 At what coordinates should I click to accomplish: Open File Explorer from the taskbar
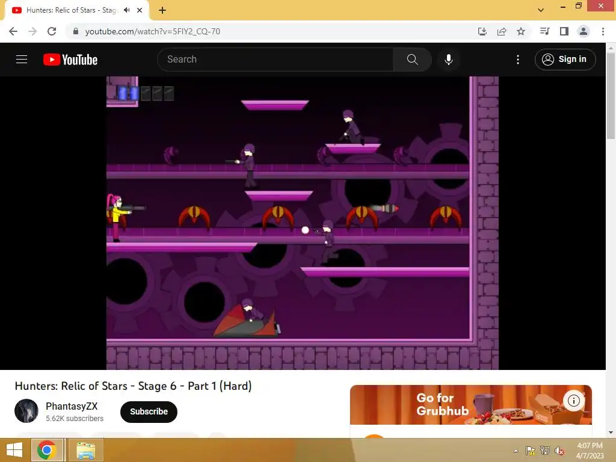(x=85, y=450)
